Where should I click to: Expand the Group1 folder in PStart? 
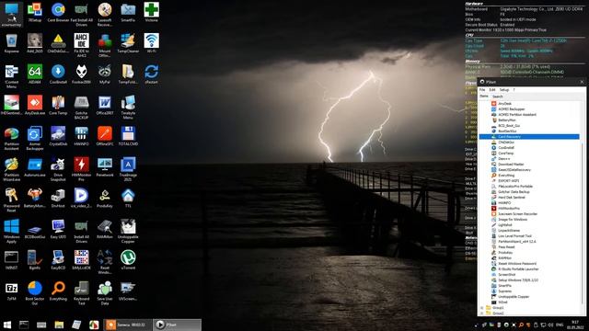[x=482, y=308]
